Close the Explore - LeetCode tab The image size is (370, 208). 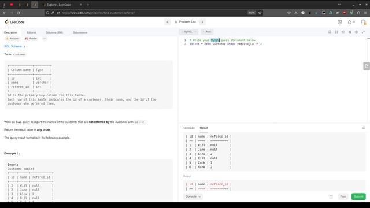click(x=81, y=5)
